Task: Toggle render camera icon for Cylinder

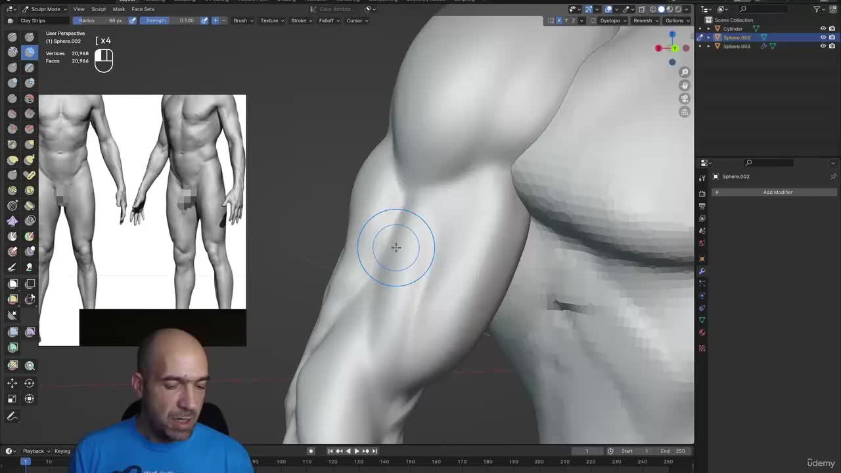Action: (x=832, y=29)
